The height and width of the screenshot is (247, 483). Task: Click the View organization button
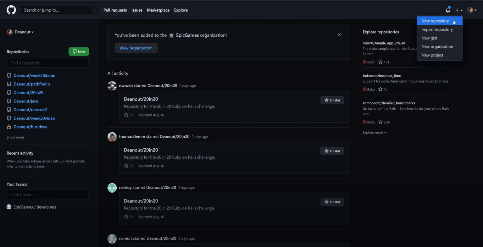coord(136,48)
